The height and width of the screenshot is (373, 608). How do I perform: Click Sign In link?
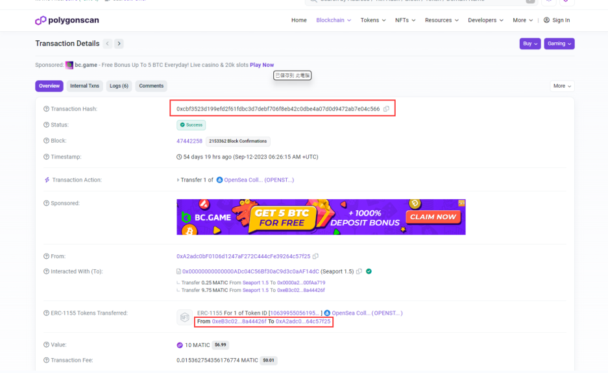pyautogui.click(x=557, y=20)
